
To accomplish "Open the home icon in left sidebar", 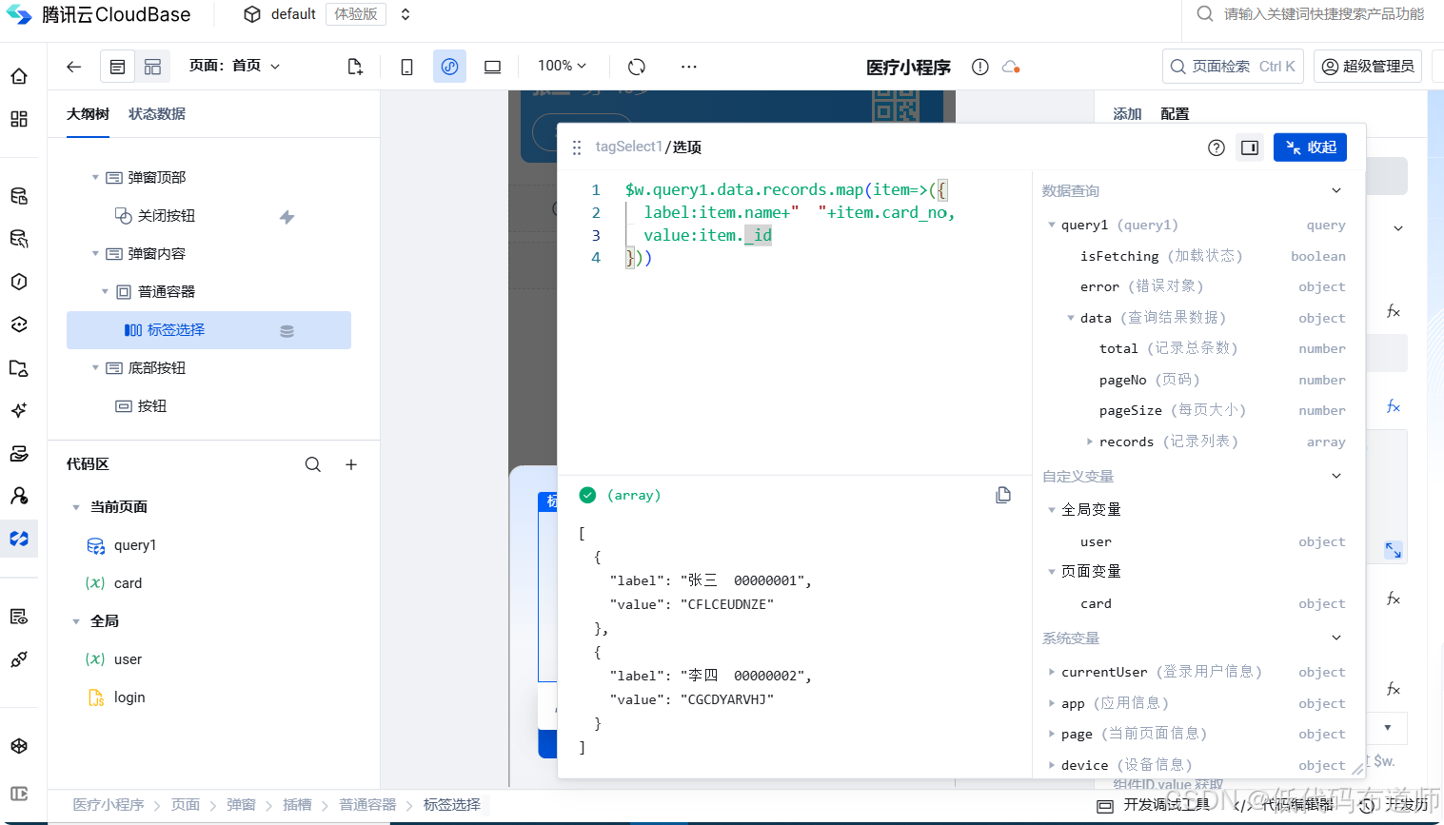I will [x=19, y=76].
